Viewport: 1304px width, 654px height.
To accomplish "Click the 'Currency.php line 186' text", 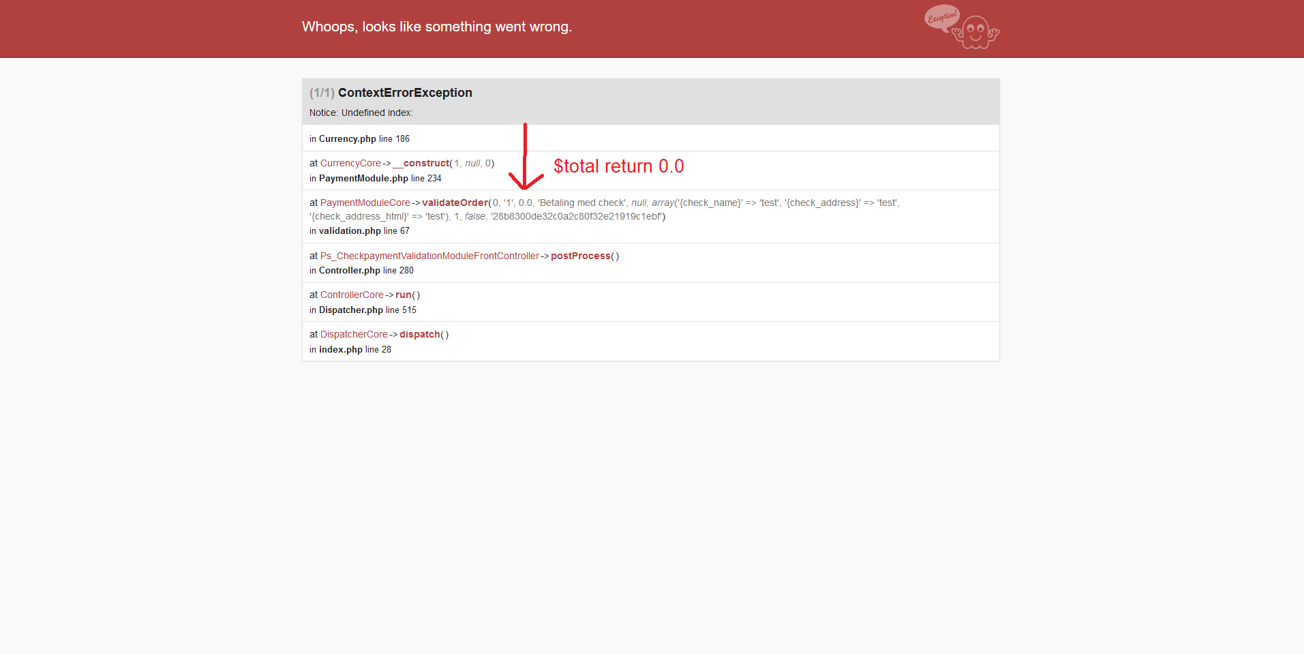I will 364,139.
